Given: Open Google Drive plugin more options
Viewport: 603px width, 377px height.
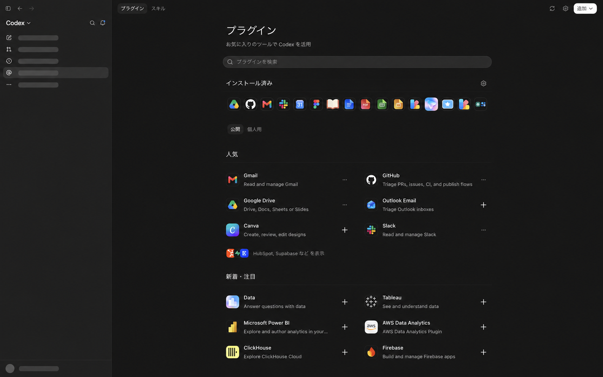Looking at the screenshot, I should tap(344, 205).
